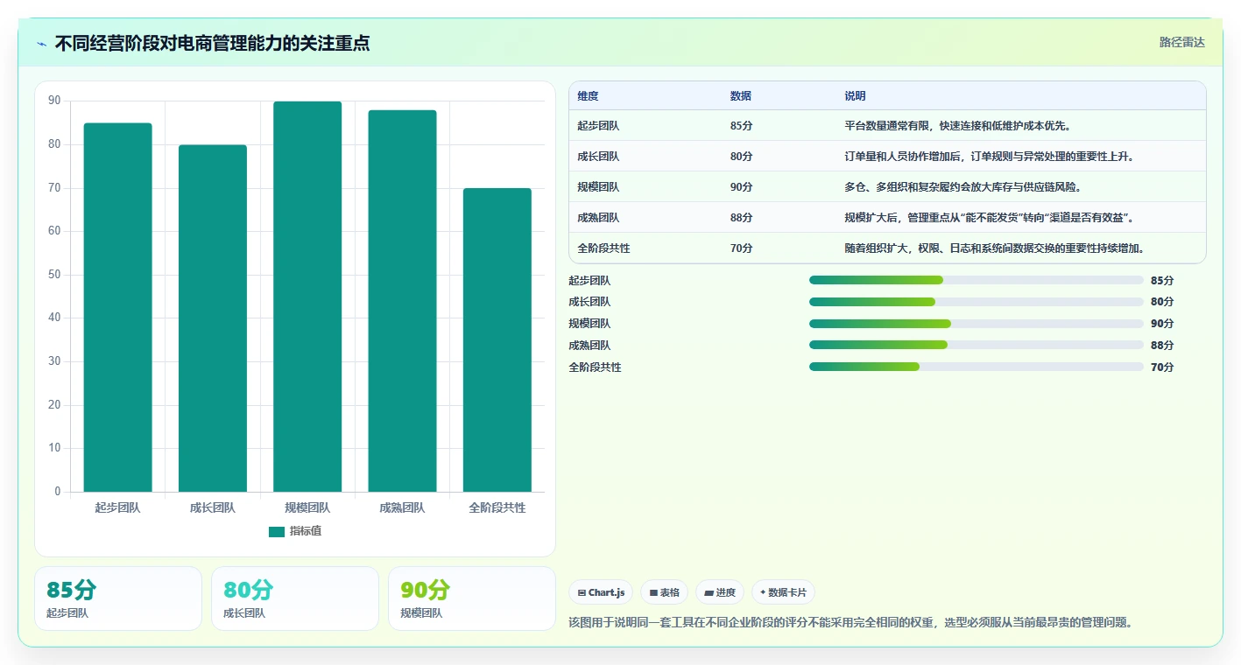
Task: Click the description starting 规模扩大后
Action: [x=990, y=218]
